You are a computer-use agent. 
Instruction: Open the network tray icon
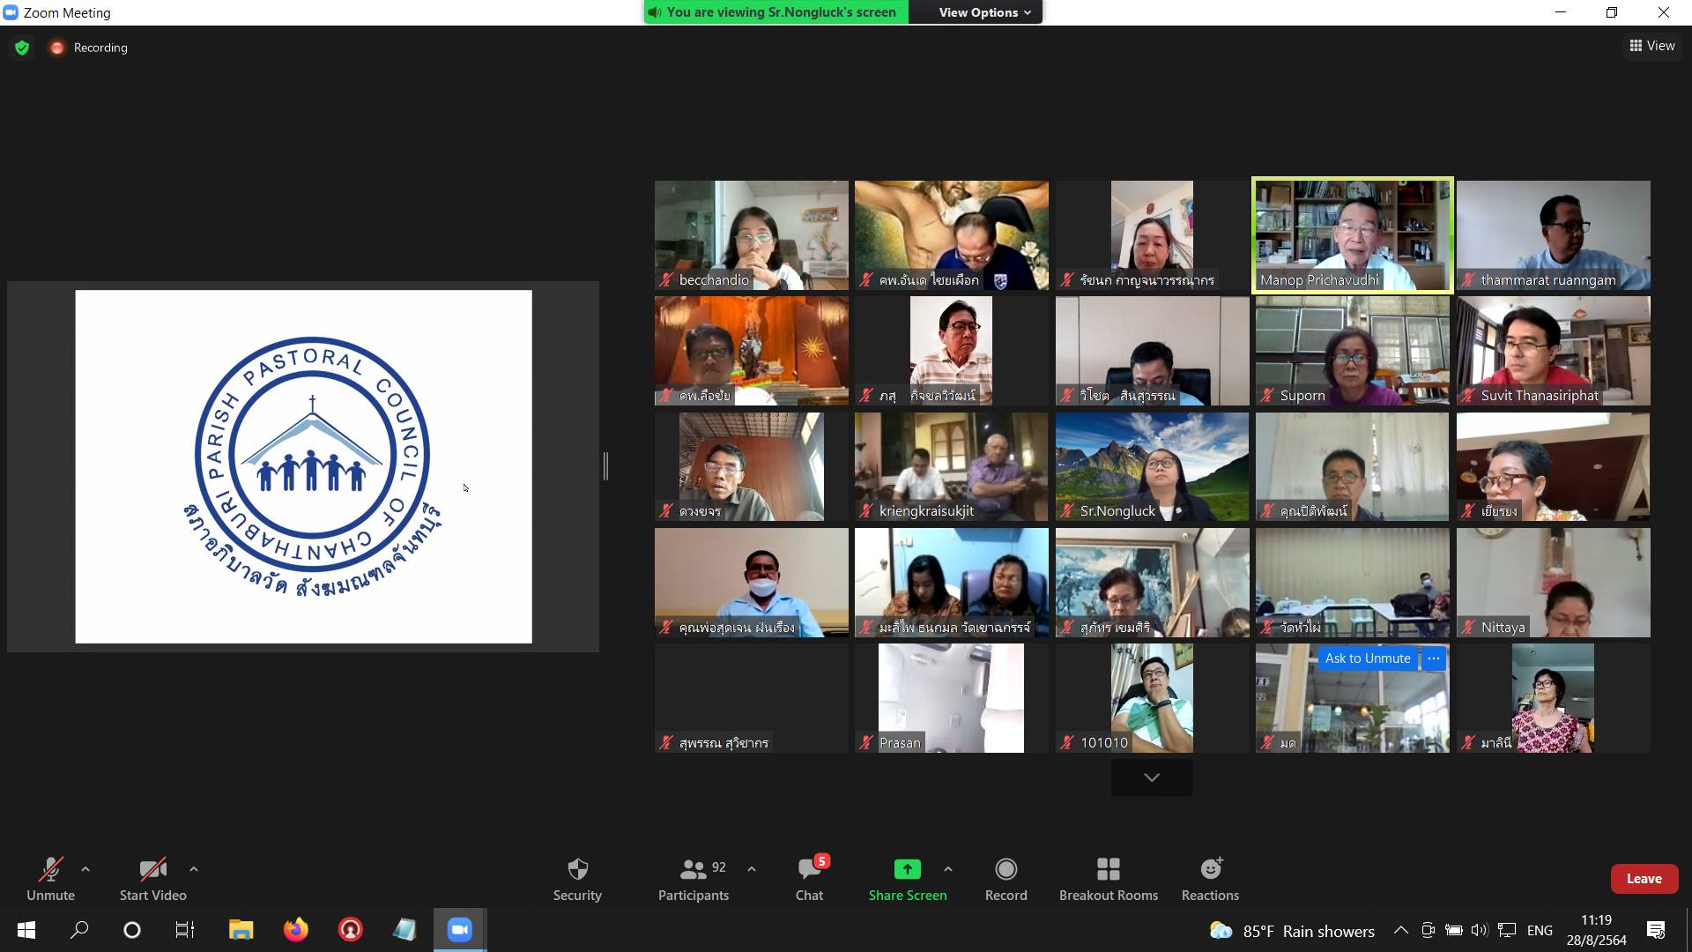1507,930
